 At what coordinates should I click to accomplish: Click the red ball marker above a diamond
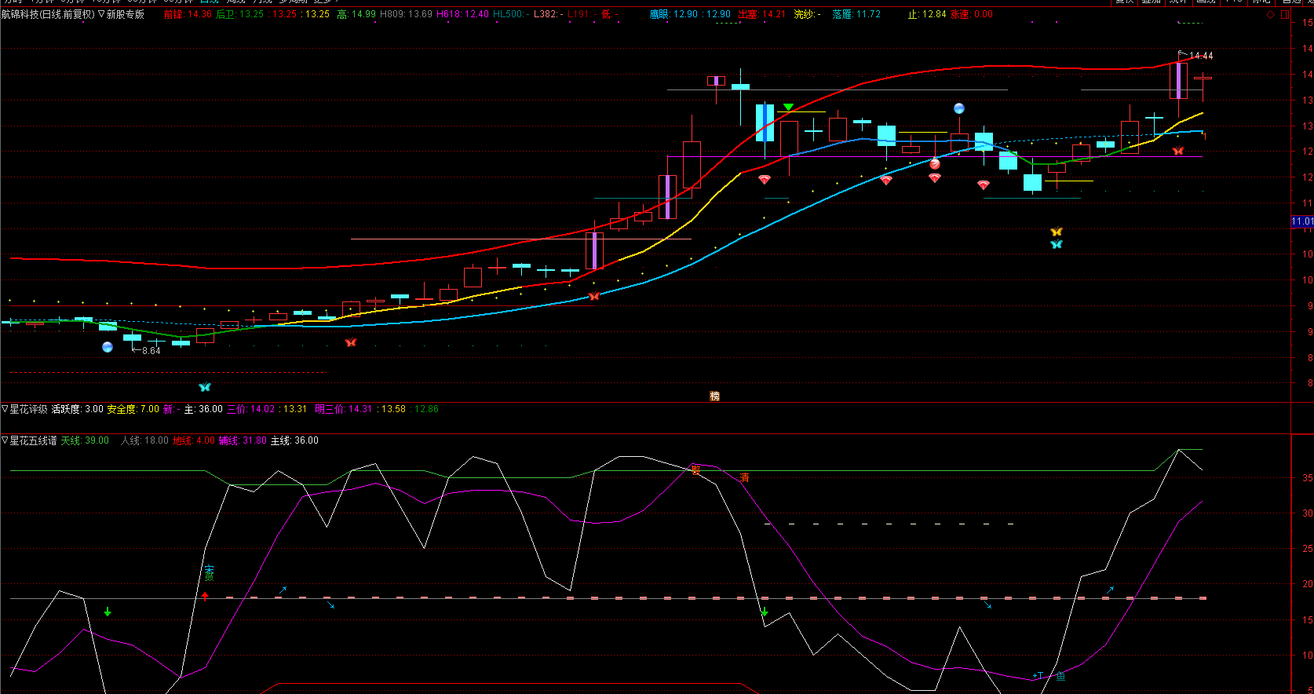[935, 164]
